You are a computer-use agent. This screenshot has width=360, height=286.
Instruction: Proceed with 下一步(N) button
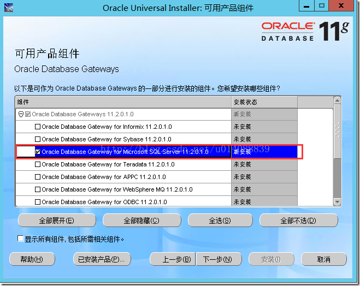pos(219,259)
